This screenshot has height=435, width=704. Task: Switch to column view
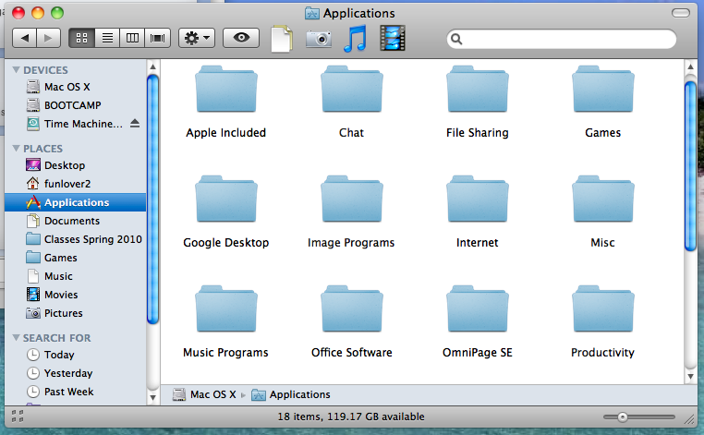tap(132, 38)
